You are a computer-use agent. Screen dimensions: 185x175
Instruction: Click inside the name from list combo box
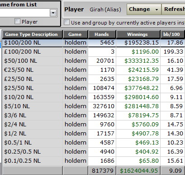(25, 13)
